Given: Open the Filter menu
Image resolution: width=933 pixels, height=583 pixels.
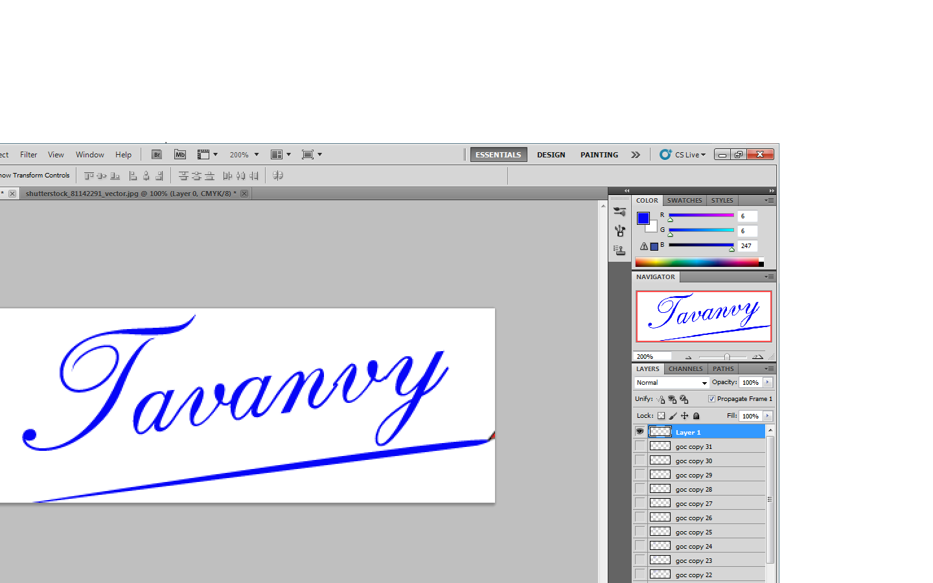Looking at the screenshot, I should (x=29, y=155).
